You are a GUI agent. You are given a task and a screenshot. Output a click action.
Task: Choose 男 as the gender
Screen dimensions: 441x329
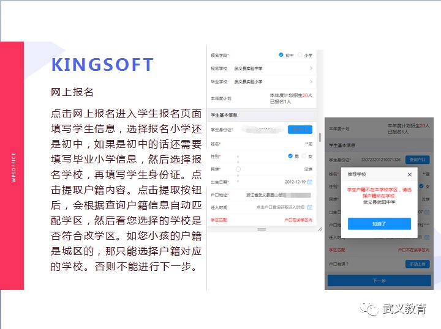(x=290, y=156)
